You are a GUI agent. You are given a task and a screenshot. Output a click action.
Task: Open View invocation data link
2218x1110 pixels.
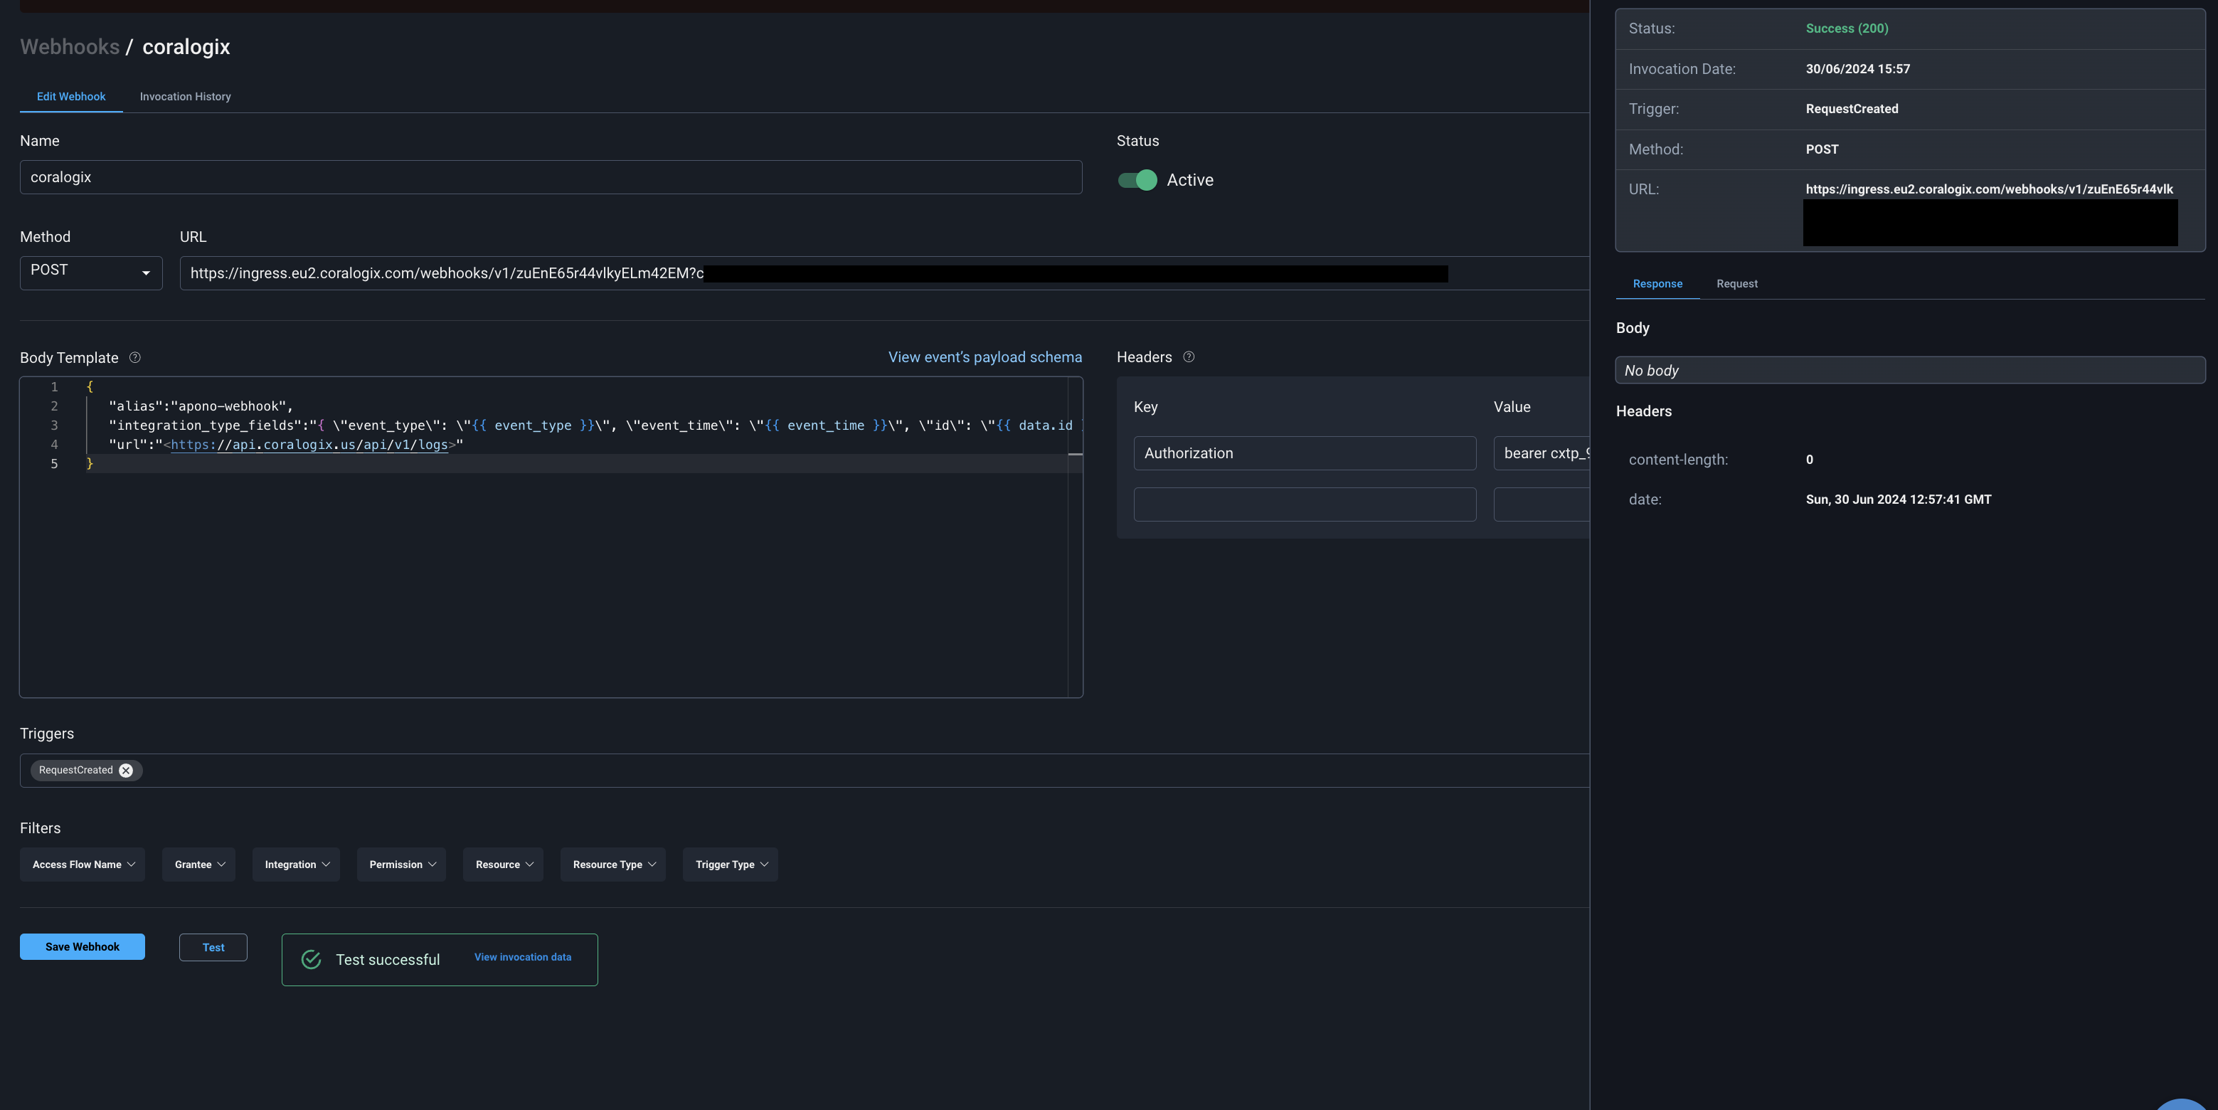tap(522, 957)
